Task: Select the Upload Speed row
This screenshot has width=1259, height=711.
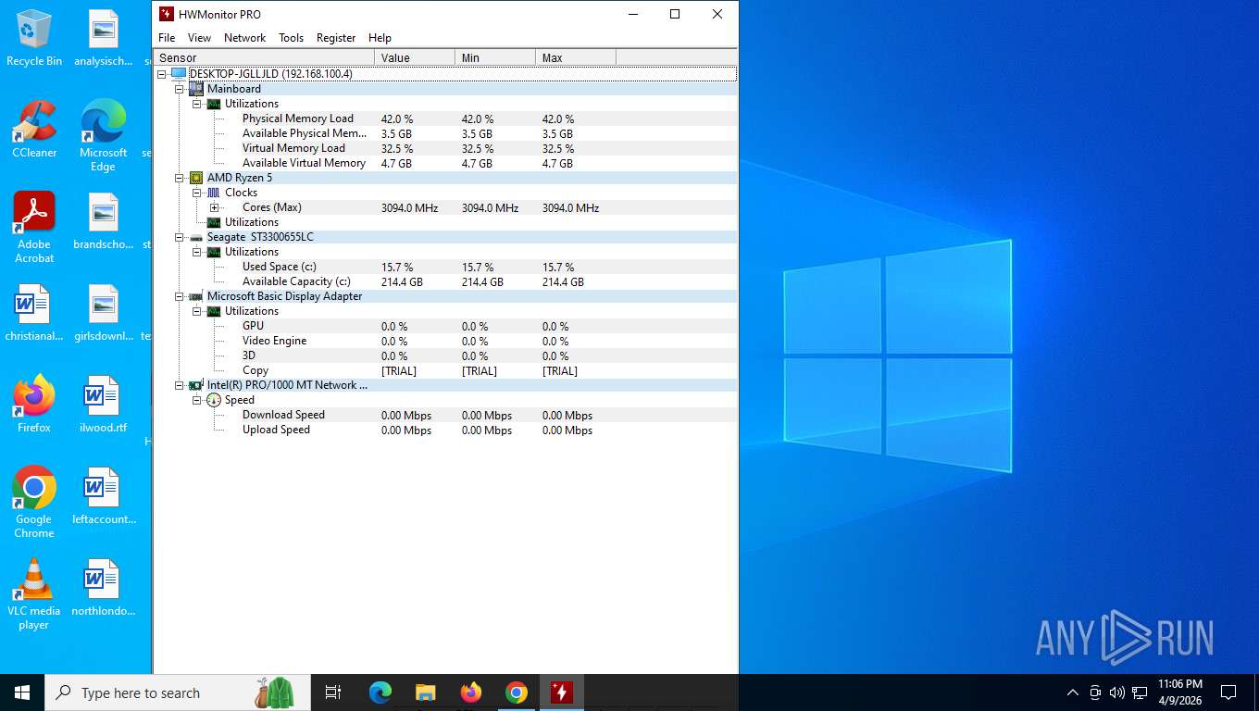Action: [445, 430]
